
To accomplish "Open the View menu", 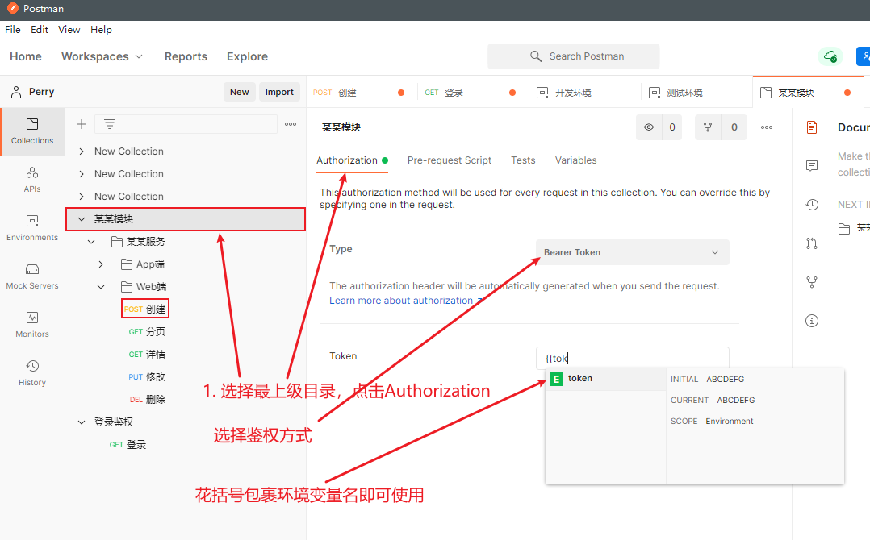I will [x=69, y=29].
